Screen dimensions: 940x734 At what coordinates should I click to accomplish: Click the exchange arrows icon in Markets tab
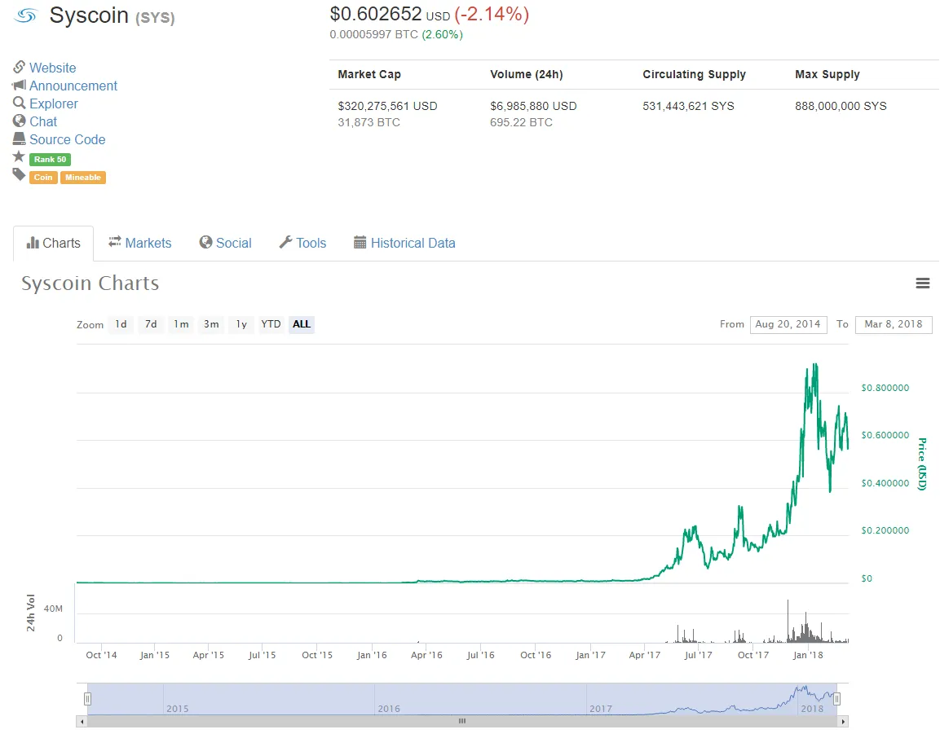tap(114, 241)
